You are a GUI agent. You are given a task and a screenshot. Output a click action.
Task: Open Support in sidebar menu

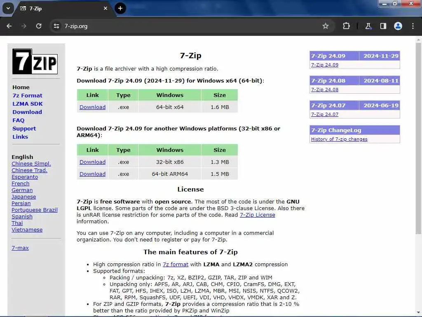coord(24,129)
